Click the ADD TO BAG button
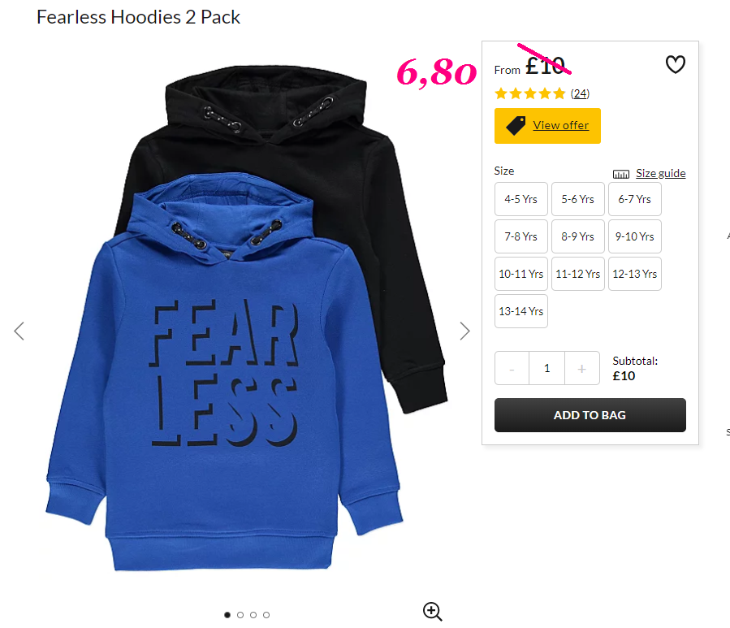The height and width of the screenshot is (628, 730). (x=590, y=415)
